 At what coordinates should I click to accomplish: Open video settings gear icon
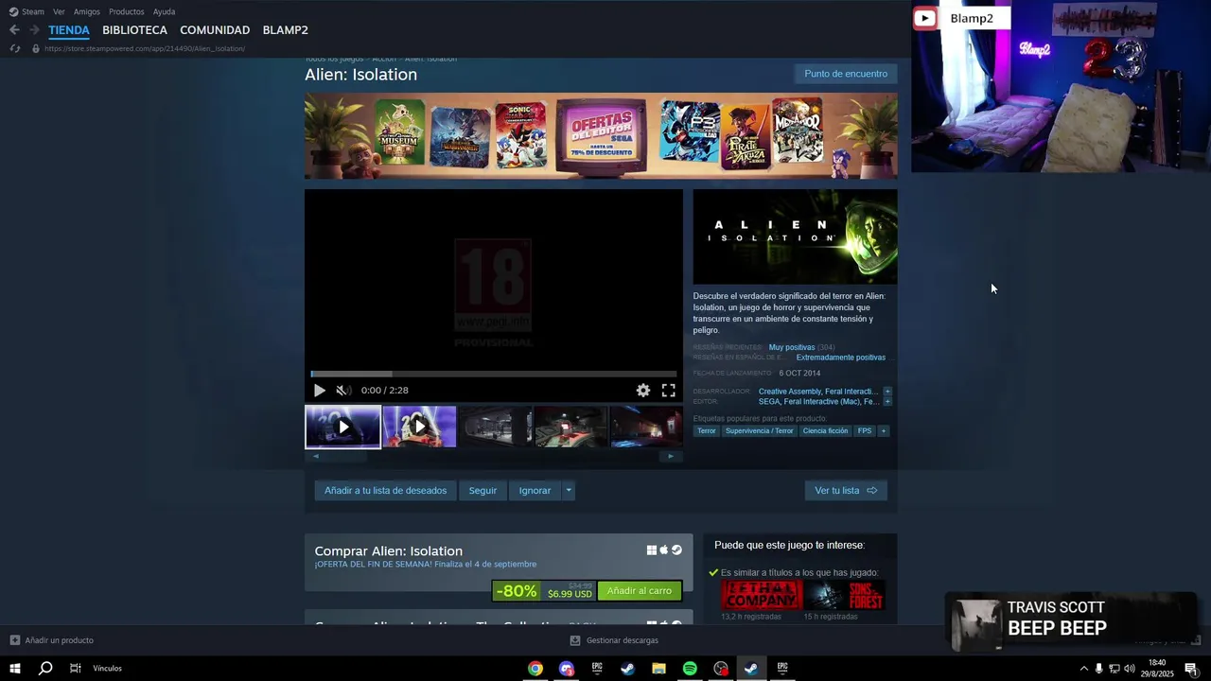point(643,390)
